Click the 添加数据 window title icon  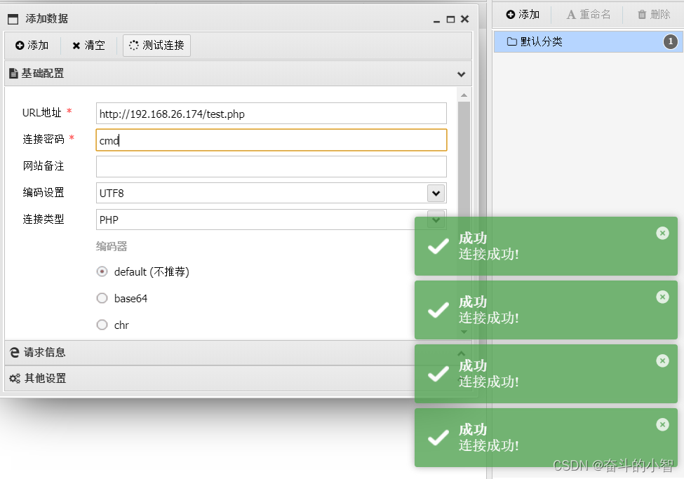pyautogui.click(x=13, y=19)
